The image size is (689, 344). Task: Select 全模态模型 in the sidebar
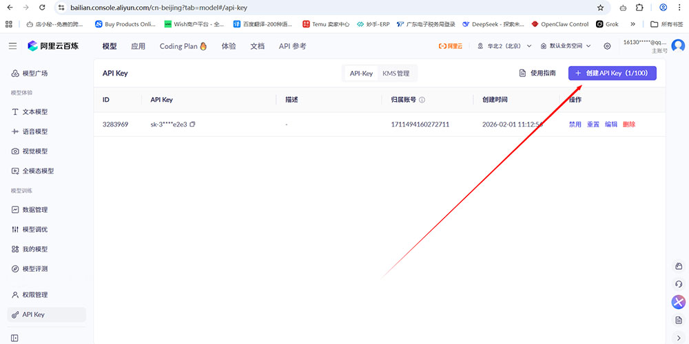[32, 171]
